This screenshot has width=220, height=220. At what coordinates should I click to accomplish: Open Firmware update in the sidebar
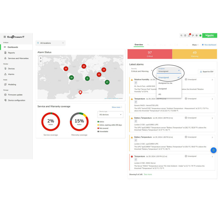pyautogui.click(x=16, y=95)
